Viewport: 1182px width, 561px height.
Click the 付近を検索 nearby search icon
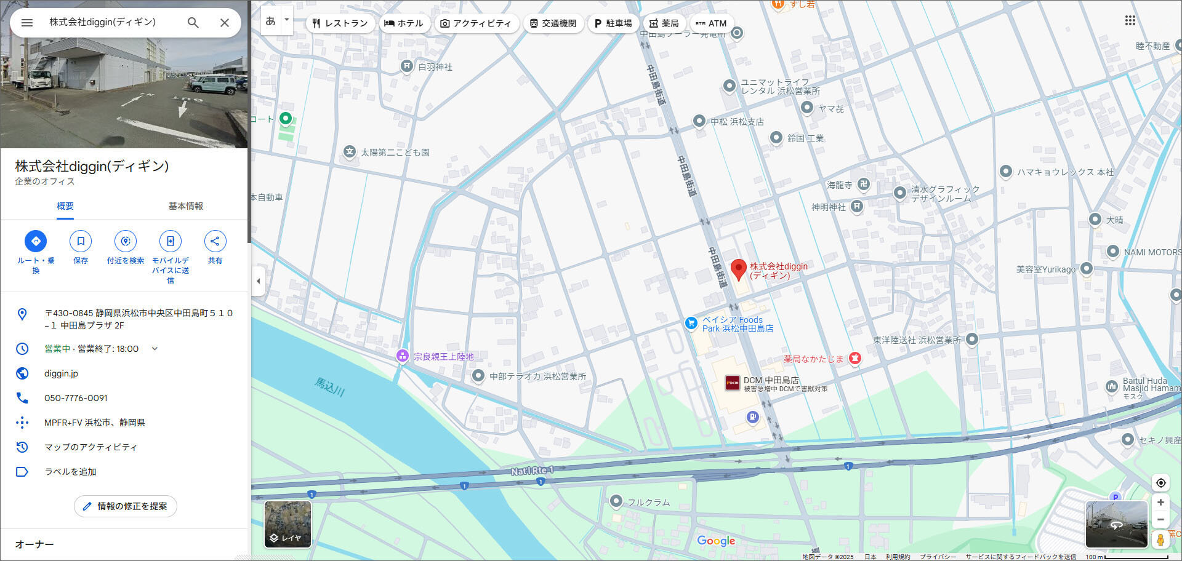[x=126, y=241]
